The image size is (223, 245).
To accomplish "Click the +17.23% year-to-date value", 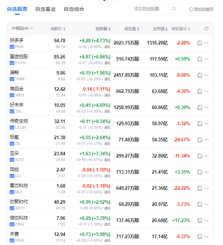I will [x=181, y=221].
